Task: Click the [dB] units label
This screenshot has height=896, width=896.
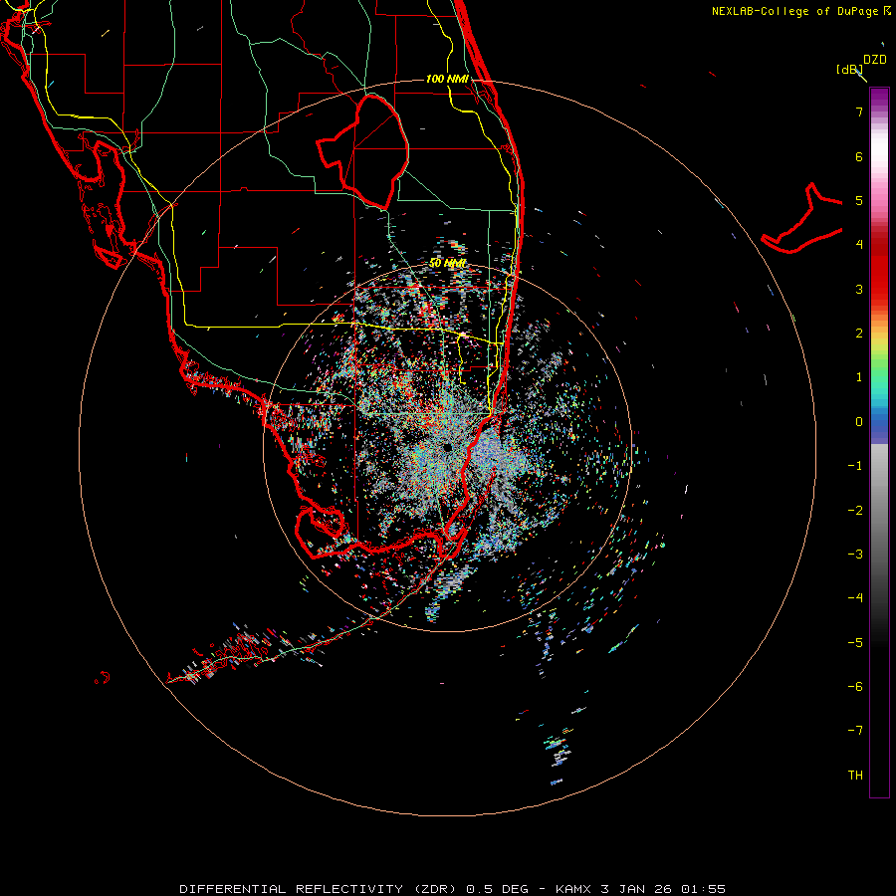Action: pyautogui.click(x=850, y=70)
